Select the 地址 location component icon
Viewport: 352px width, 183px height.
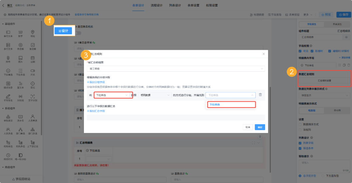coord(33,32)
